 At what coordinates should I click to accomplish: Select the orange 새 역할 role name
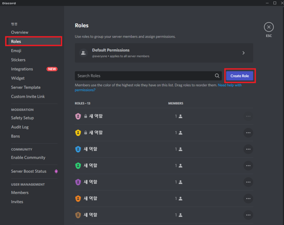[90, 198]
